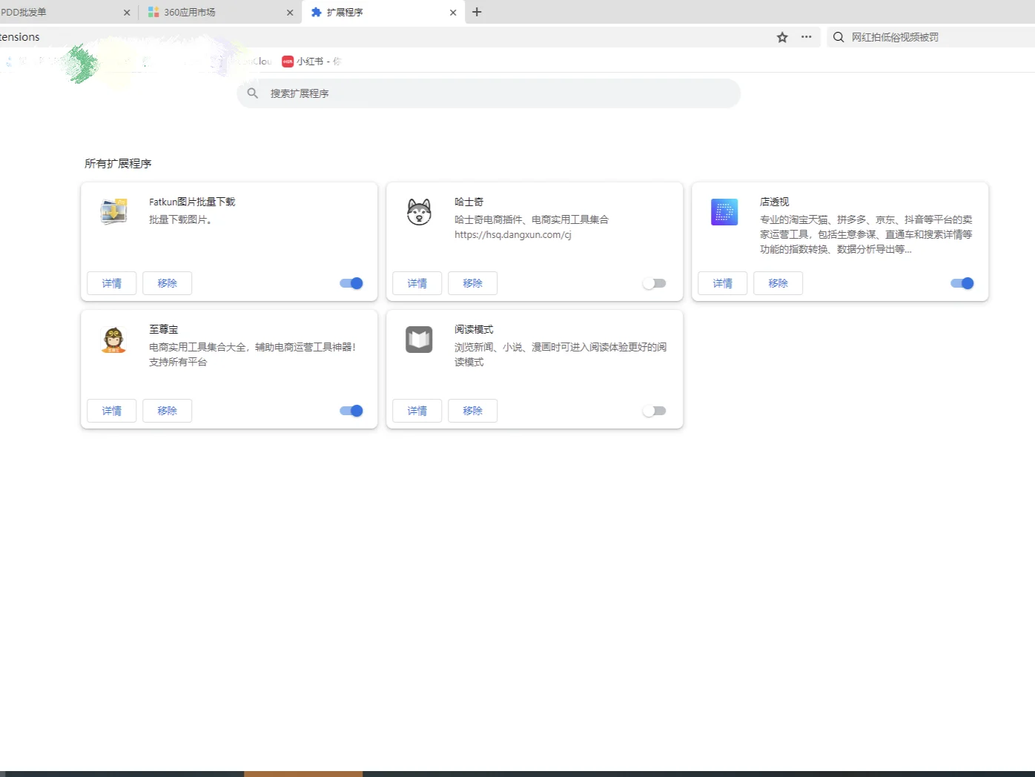Open the hsq.dangxun.com link under 哈士奇
The height and width of the screenshot is (777, 1035).
click(x=512, y=234)
